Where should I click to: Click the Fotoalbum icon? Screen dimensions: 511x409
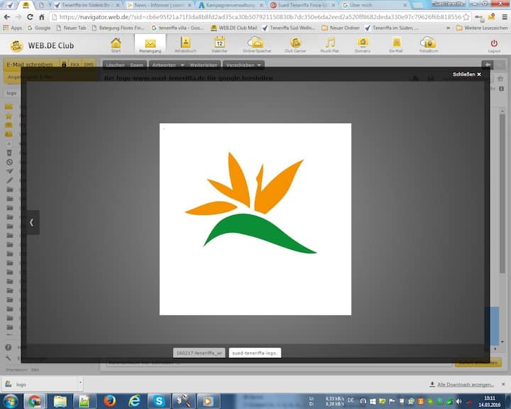(428, 45)
